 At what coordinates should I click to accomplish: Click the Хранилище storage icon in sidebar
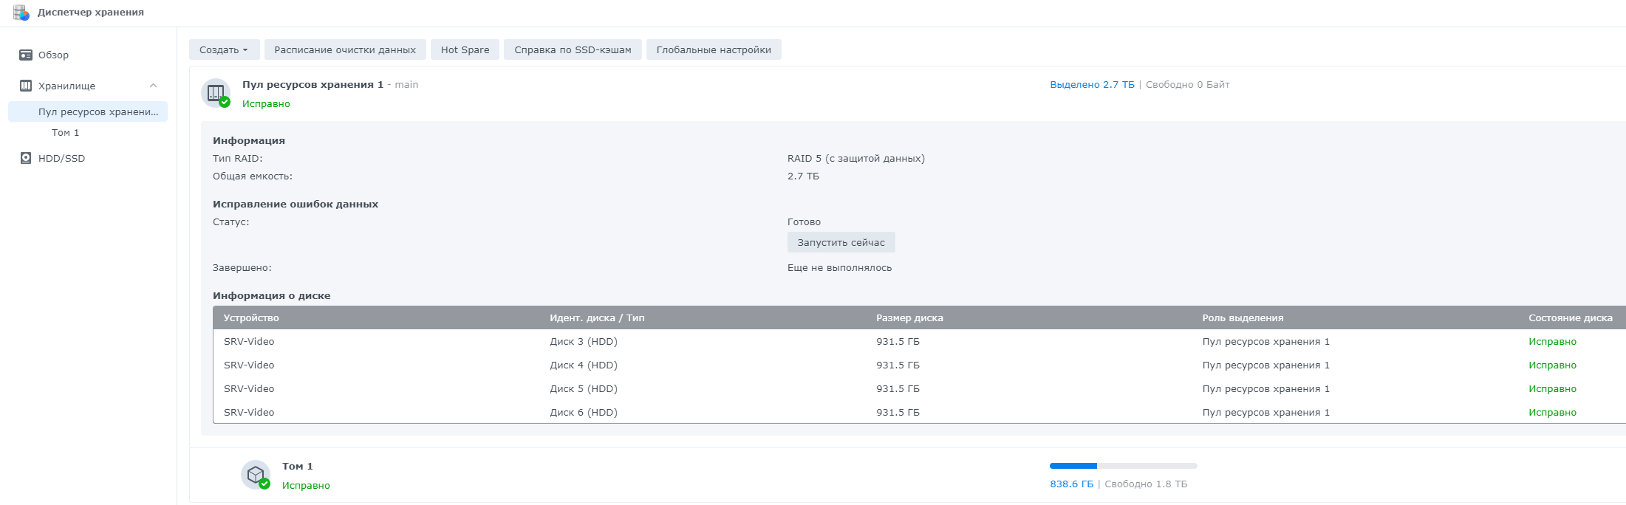(26, 86)
